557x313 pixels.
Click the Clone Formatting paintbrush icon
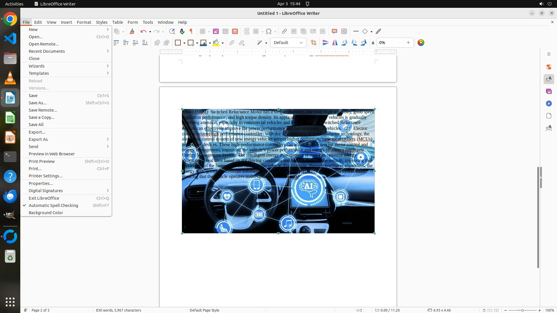132,31
